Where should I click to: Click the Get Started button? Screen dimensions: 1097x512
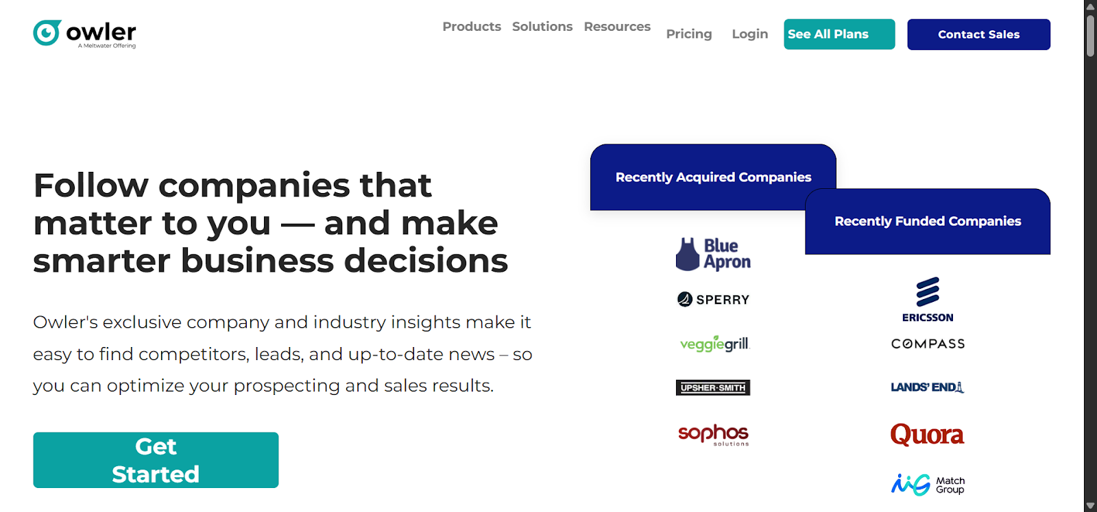156,459
